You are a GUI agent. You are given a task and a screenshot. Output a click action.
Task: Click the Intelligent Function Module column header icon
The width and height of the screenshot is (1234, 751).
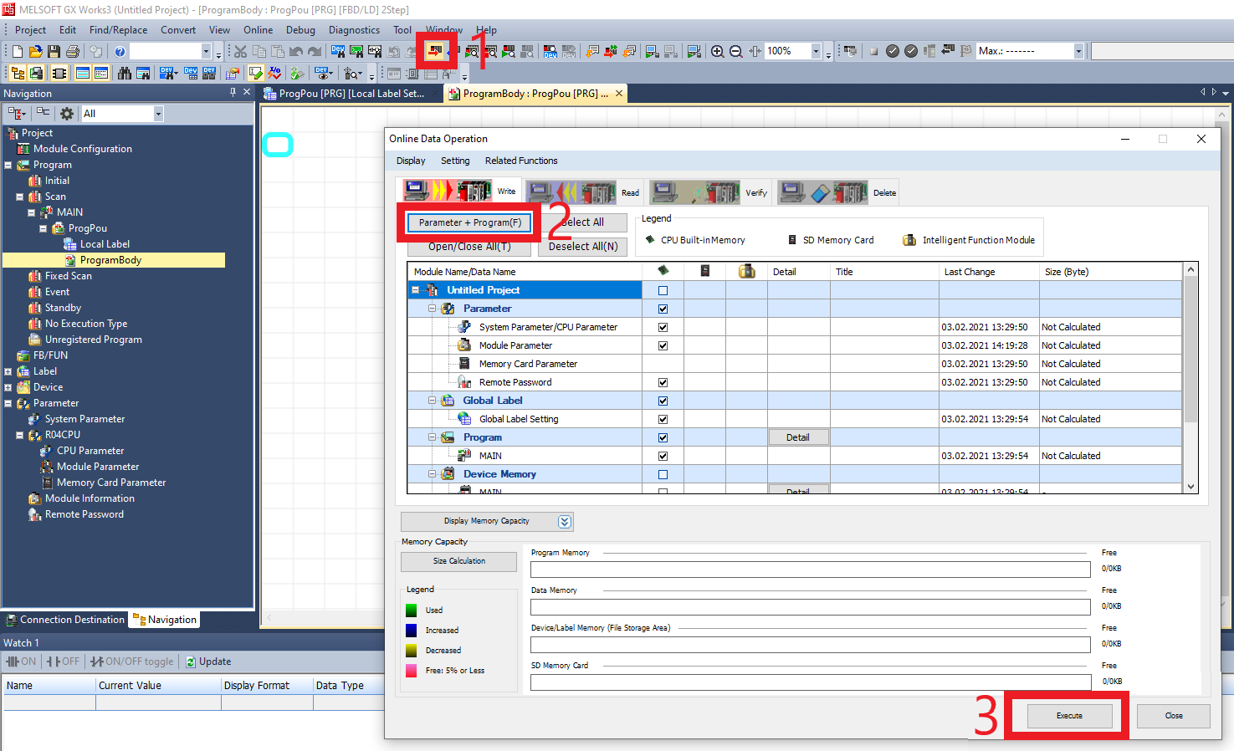(x=747, y=271)
